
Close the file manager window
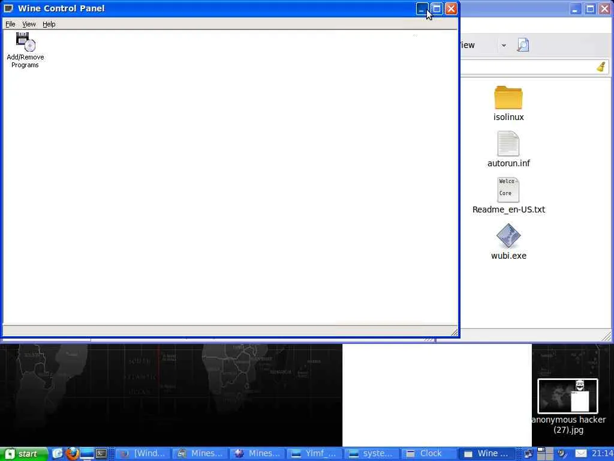pyautogui.click(x=604, y=8)
